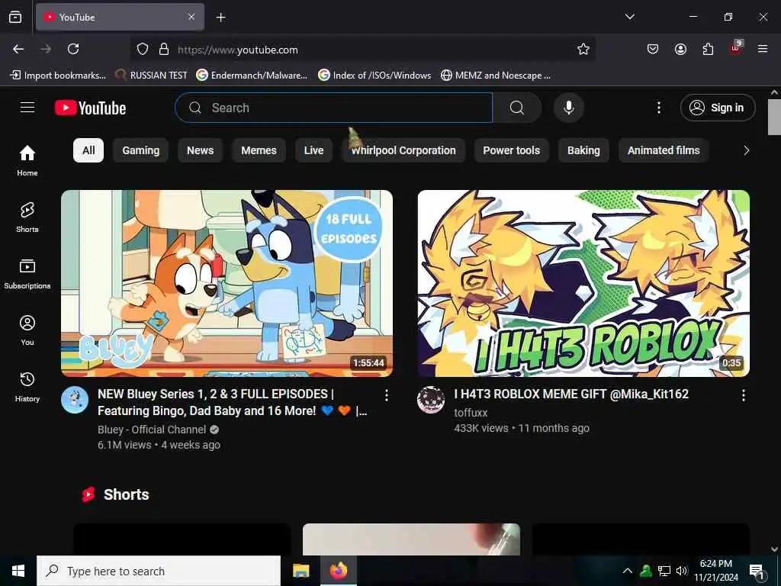The image size is (781, 586).
Task: Select the News filter chip
Action: tap(201, 150)
